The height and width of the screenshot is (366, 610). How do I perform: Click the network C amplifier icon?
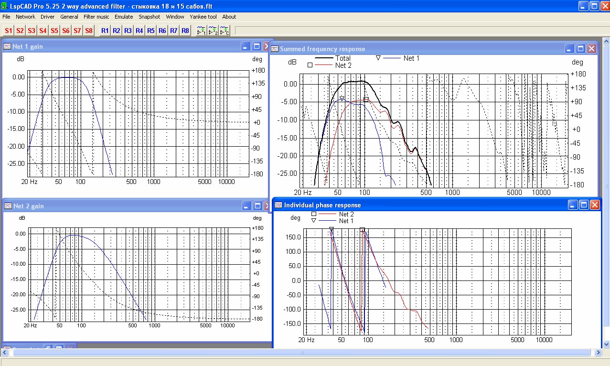click(225, 31)
